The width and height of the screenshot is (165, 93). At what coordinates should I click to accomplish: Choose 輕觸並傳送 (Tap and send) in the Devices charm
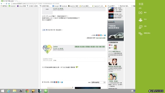point(144,33)
